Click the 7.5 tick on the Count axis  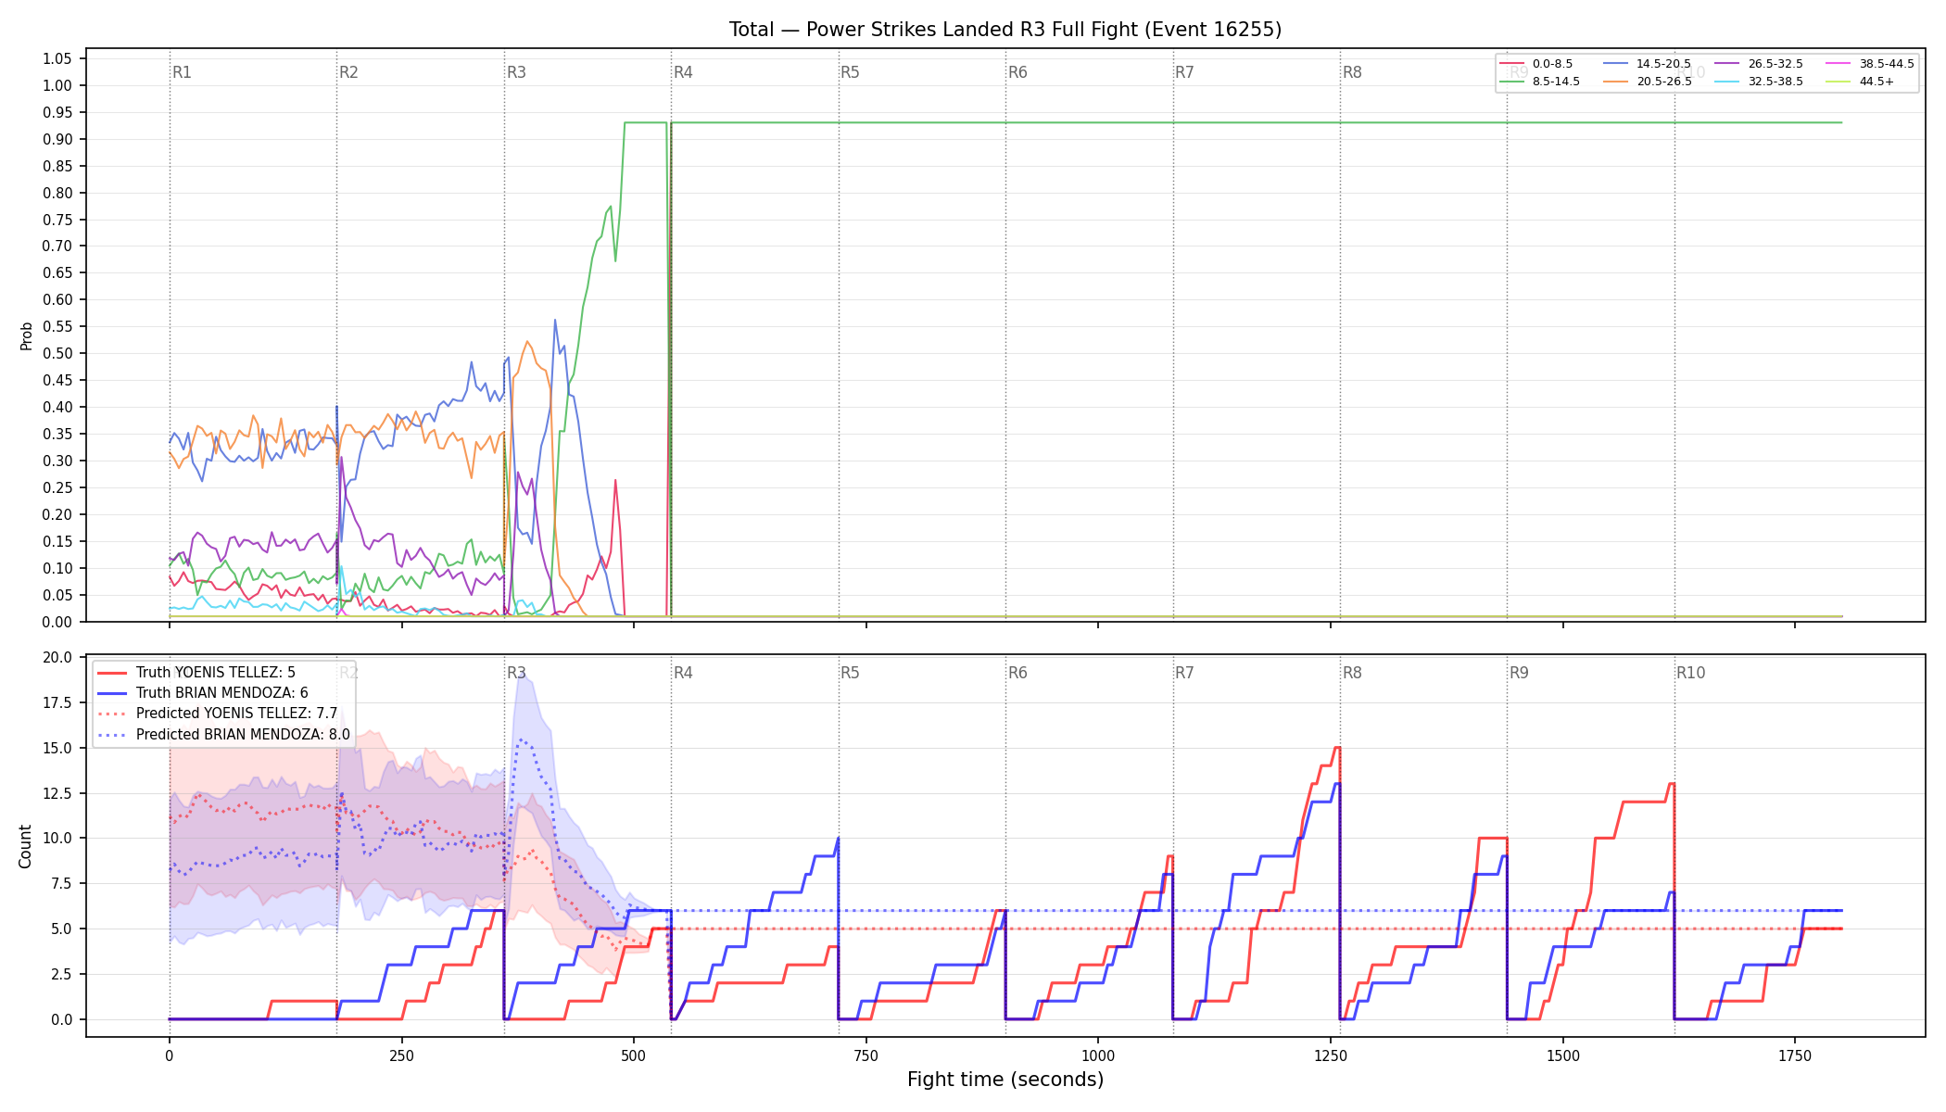[x=61, y=884]
